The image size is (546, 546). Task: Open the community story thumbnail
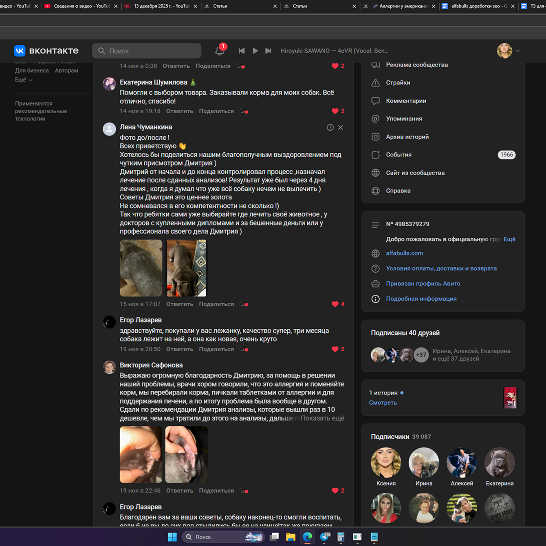pyautogui.click(x=510, y=398)
